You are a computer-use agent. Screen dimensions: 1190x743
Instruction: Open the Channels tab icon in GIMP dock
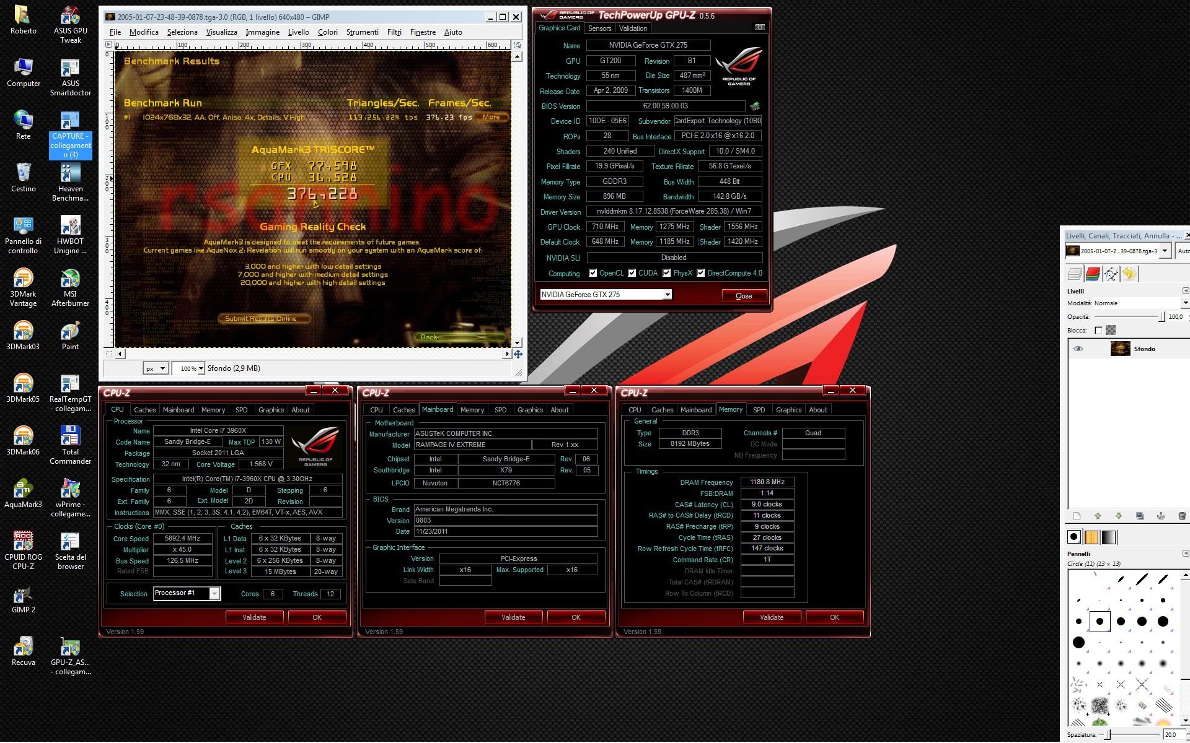click(1093, 274)
